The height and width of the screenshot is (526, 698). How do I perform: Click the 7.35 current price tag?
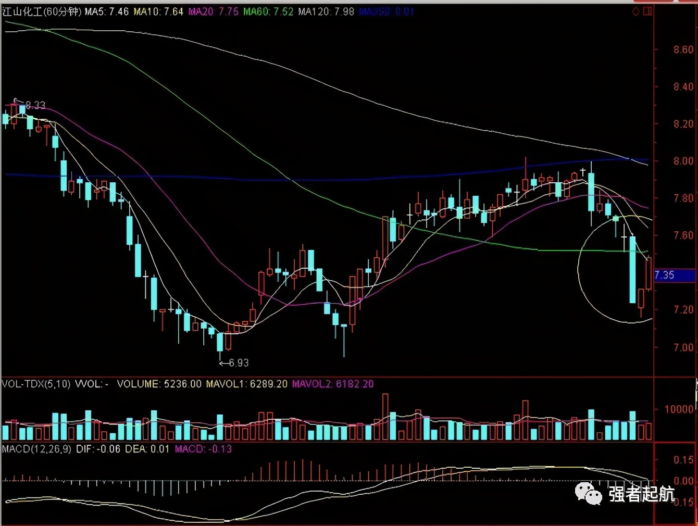point(675,275)
